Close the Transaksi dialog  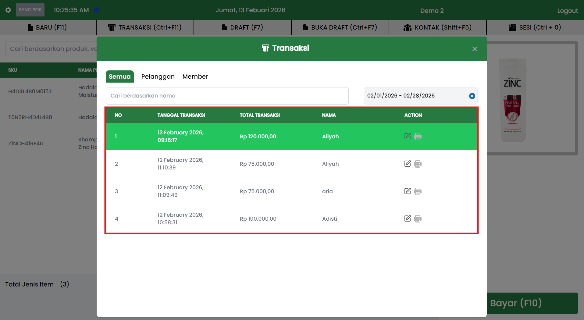point(475,49)
